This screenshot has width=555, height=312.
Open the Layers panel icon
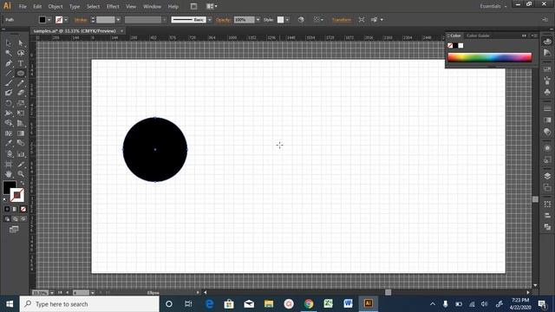tap(547, 176)
